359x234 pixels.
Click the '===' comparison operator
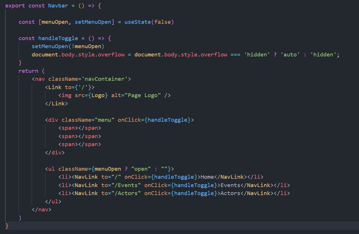[x=235, y=55]
